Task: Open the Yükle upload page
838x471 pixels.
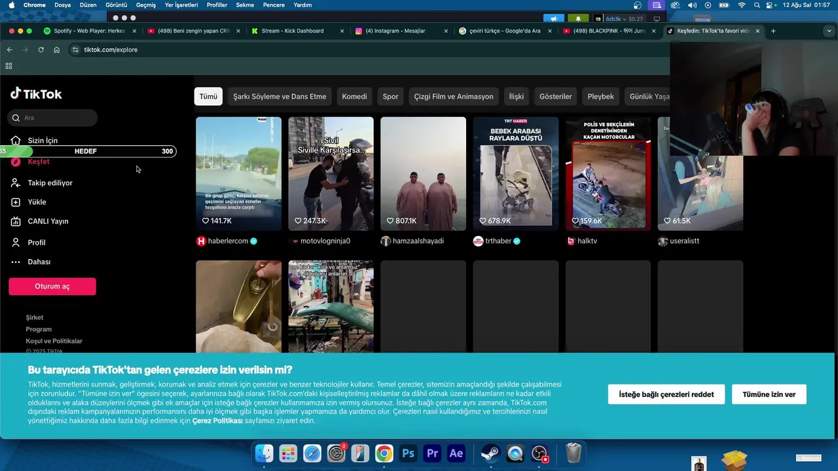Action: tap(29, 202)
